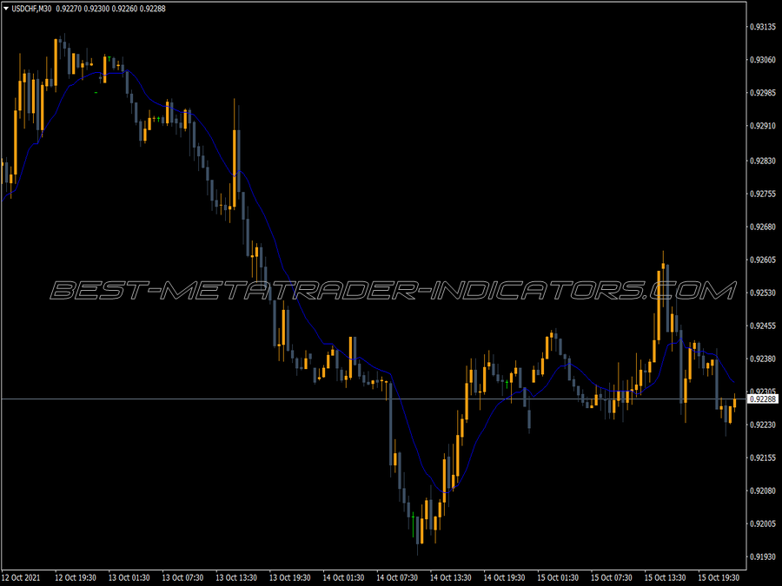Select the USDCHF,M30 chart title text

coord(31,9)
